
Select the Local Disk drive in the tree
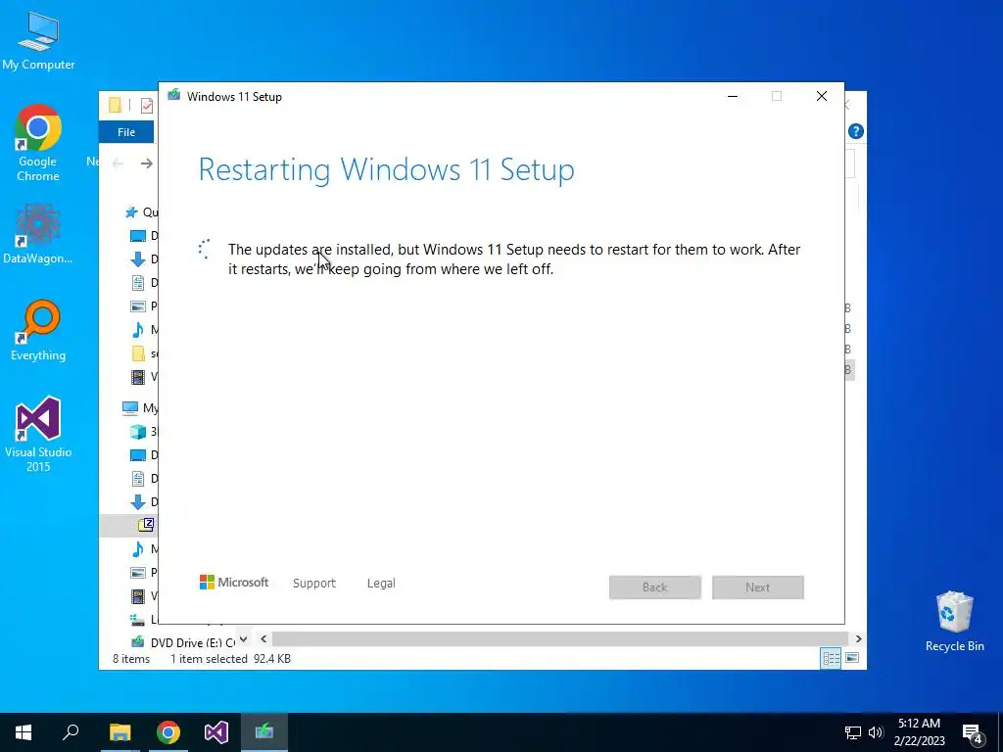137,619
